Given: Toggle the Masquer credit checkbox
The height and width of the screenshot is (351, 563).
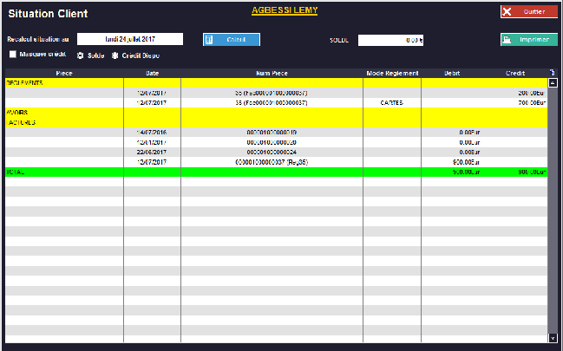Looking at the screenshot, I should (12, 55).
